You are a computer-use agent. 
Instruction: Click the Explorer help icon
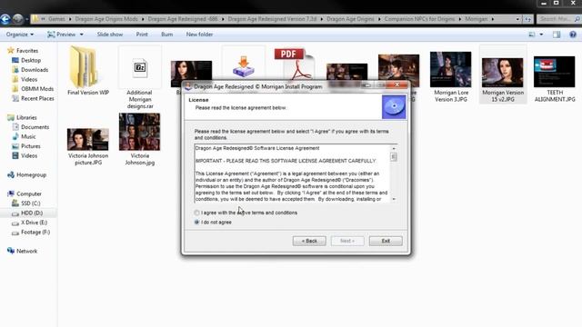[573, 35]
